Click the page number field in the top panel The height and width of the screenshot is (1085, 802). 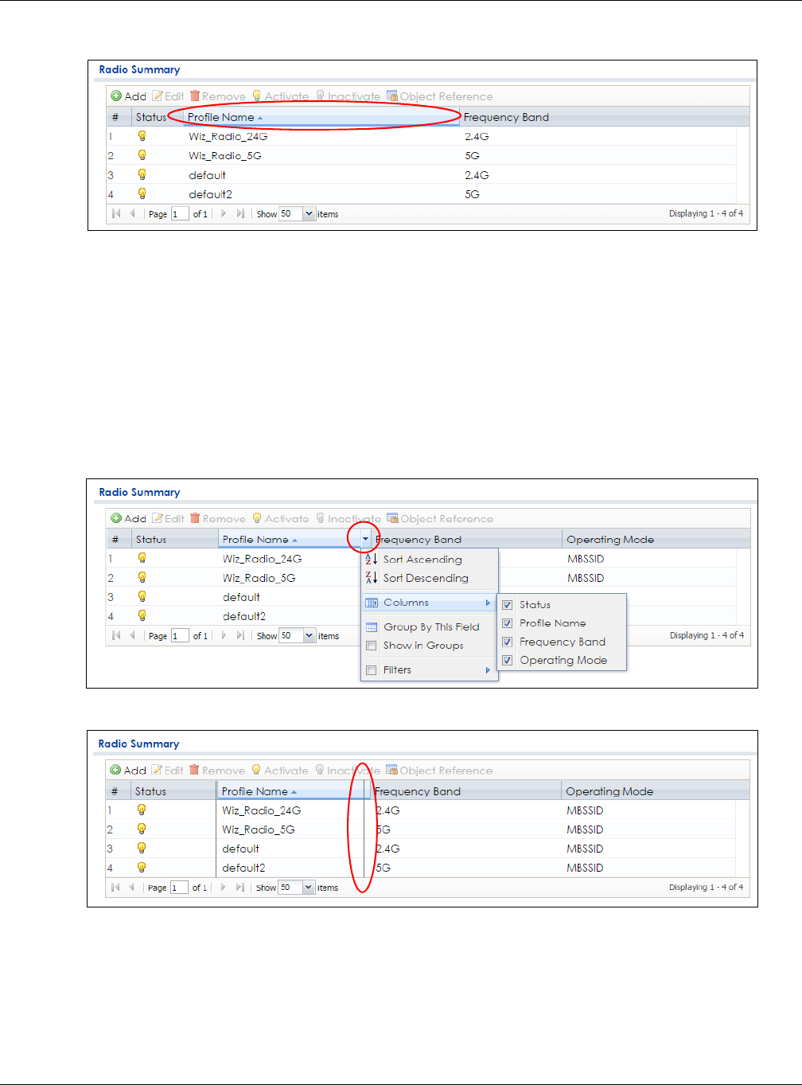click(x=180, y=213)
